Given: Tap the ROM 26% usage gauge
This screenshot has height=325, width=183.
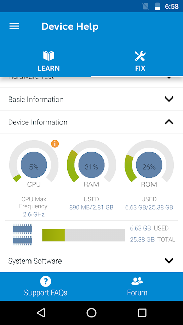Looking at the screenshot, I should click(x=149, y=164).
